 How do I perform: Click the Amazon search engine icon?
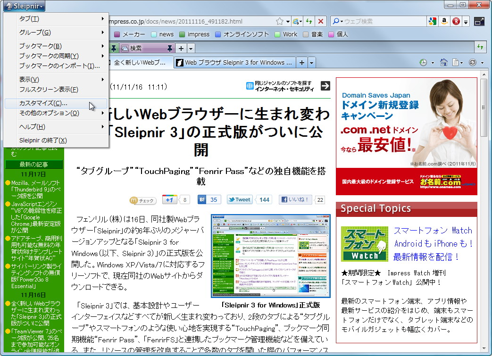444,21
